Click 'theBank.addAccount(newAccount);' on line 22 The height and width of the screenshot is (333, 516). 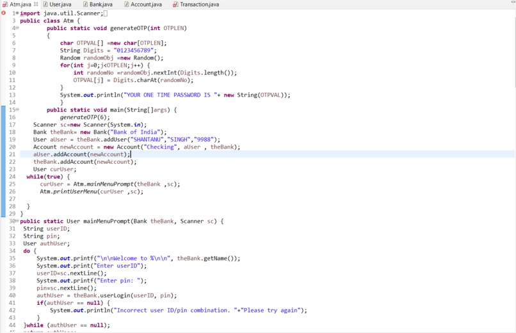click(x=85, y=162)
